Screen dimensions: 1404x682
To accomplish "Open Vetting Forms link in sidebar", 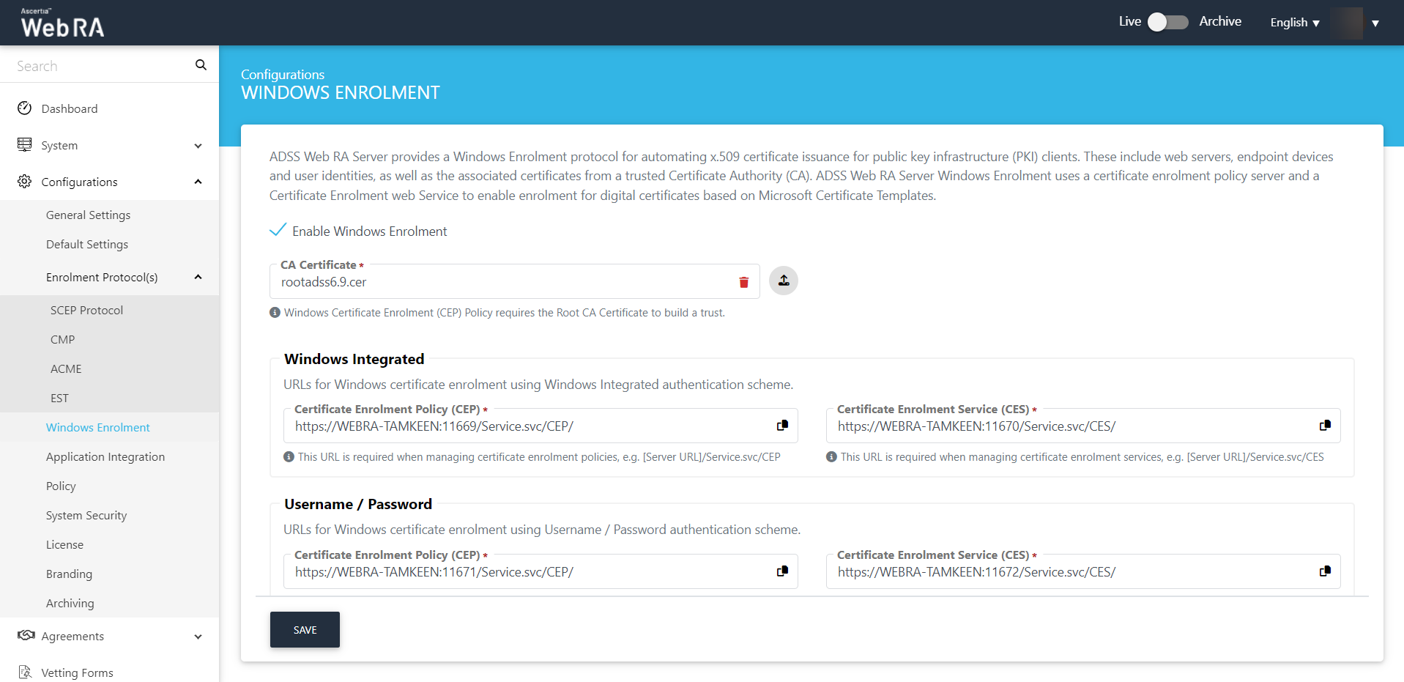I will click(x=77, y=672).
